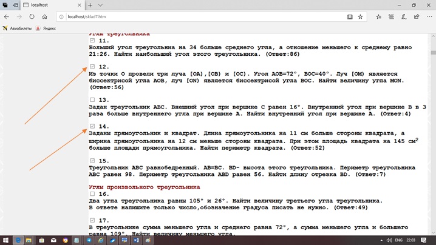This screenshot has width=436, height=245.
Task: Open the Favorites hub icon
Action: pos(378,17)
